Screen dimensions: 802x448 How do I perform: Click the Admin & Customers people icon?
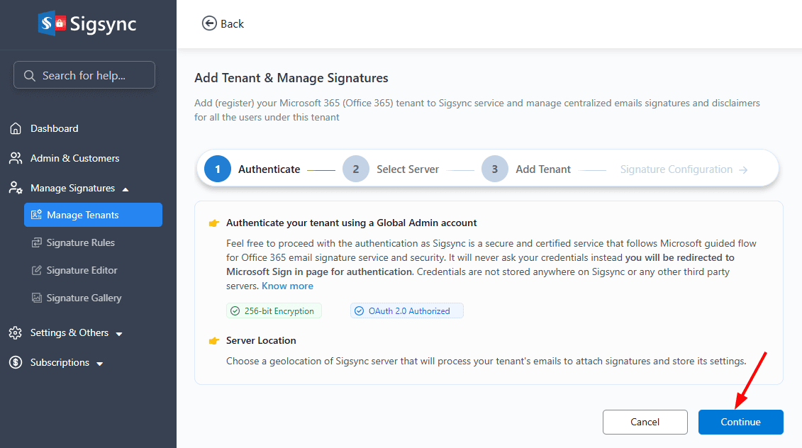[x=16, y=158]
